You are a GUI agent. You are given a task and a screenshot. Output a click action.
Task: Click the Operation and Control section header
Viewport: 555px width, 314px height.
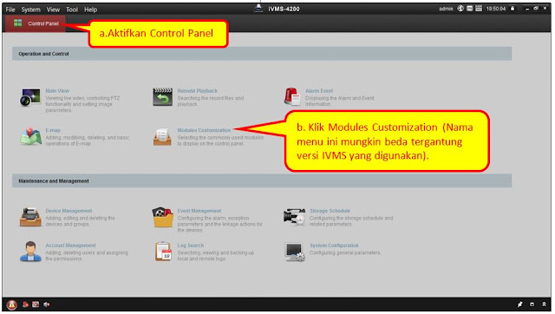coord(262,54)
